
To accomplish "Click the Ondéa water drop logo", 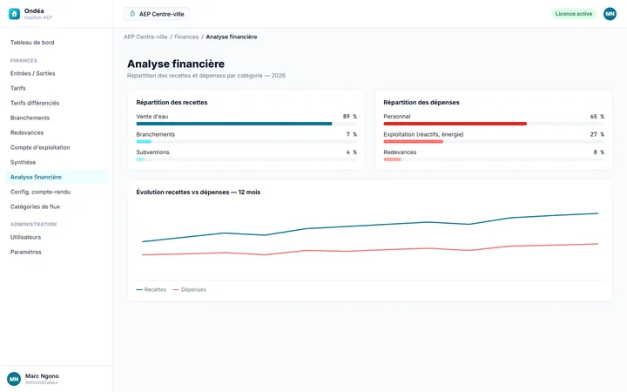I will click(x=15, y=14).
